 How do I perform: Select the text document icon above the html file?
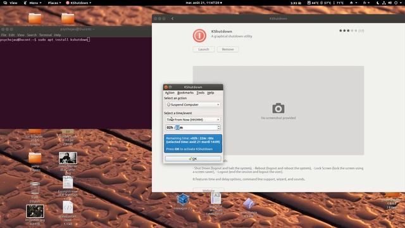pos(68,182)
